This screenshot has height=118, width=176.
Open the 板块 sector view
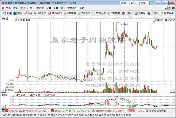tap(18, 13)
